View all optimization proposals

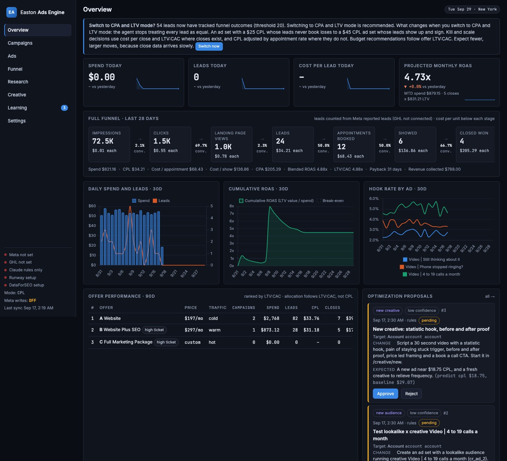(490, 296)
